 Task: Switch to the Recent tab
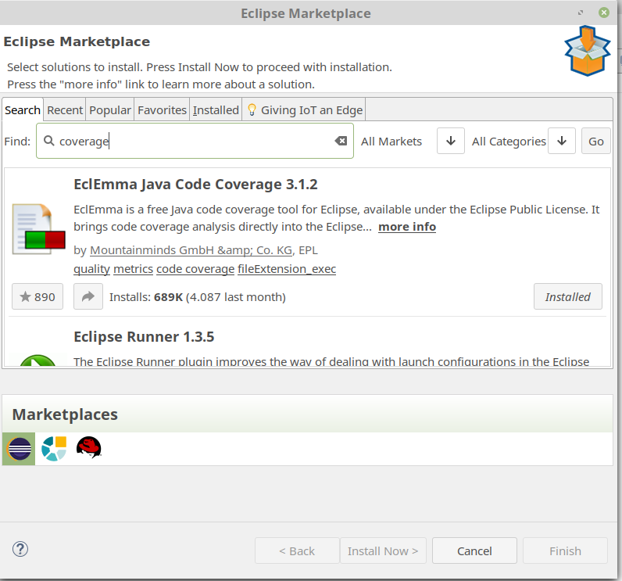pyautogui.click(x=65, y=110)
